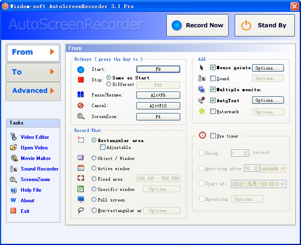
Task: Click the Non-rectangular lasso icon
Action: point(81,210)
